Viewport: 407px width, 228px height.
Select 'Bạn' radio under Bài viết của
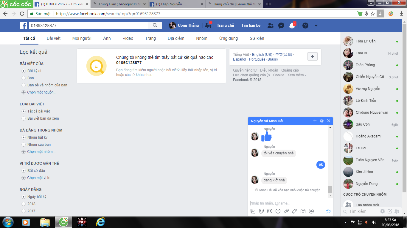[x=24, y=78]
